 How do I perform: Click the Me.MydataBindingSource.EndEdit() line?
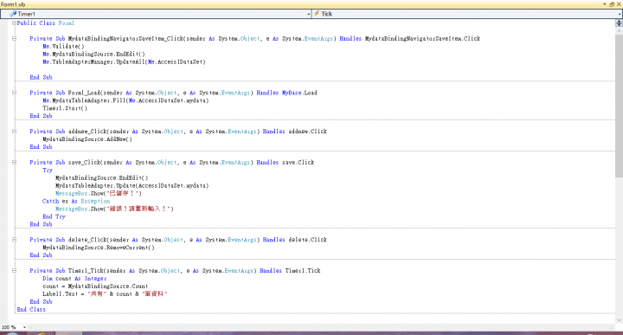[x=93, y=54]
